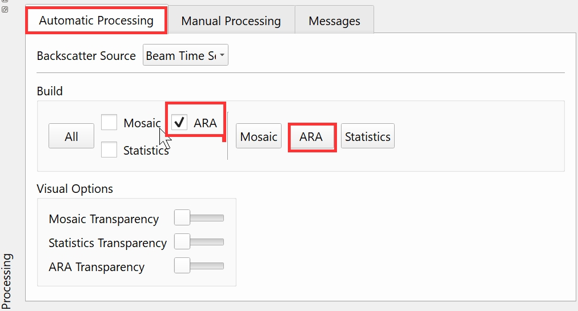578x311 pixels.
Task: Click the cut-off icon above the float button
Action: 5,1
